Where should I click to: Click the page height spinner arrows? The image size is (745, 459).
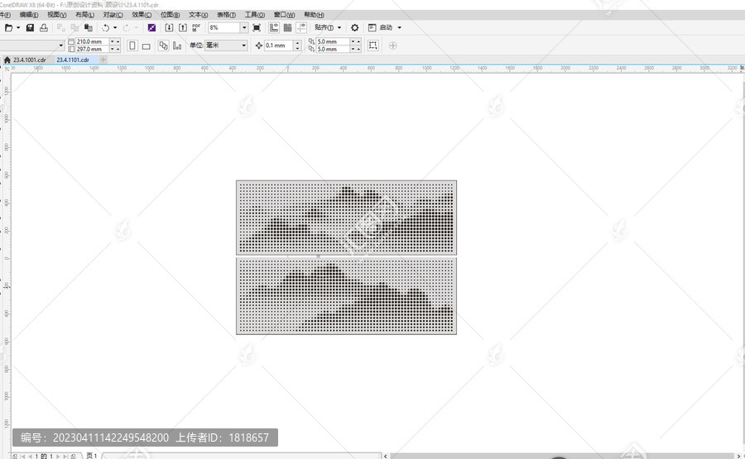tap(115, 50)
